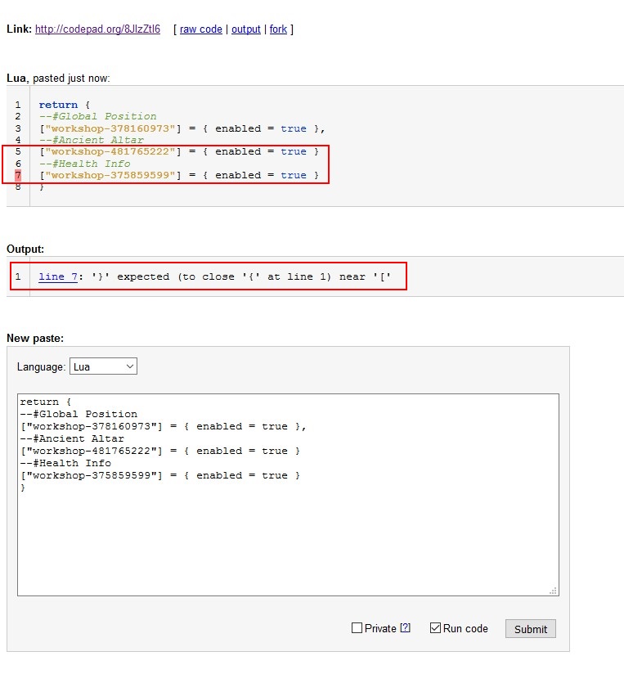Open the codepad.org/8JlzZtI6 paste link

tap(97, 29)
